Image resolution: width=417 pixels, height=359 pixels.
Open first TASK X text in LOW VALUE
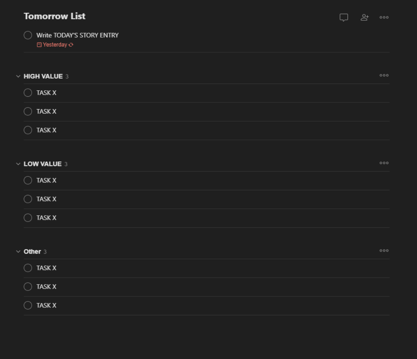coord(46,180)
